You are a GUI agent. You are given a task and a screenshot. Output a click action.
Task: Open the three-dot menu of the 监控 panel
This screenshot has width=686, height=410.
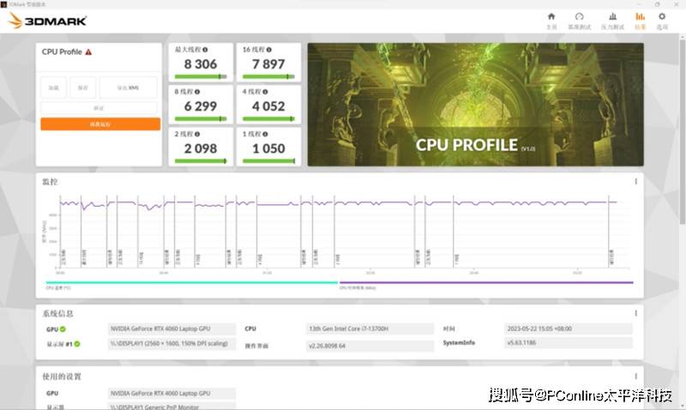(x=635, y=181)
